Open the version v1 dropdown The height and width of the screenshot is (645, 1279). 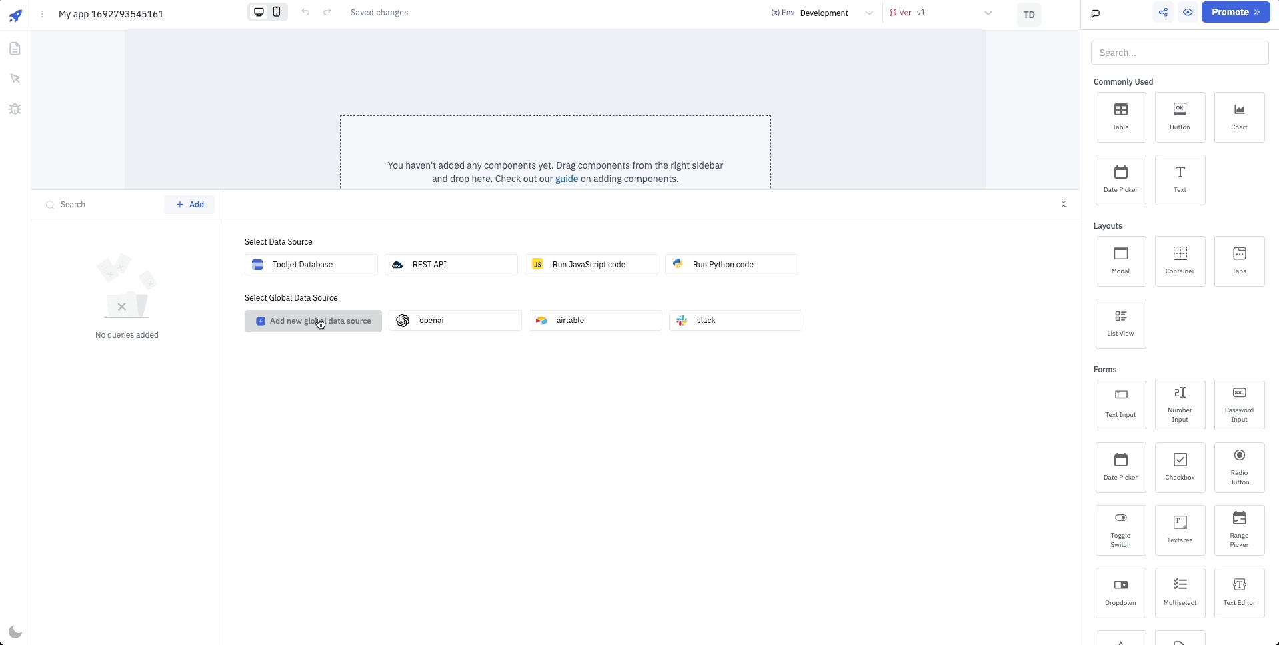pyautogui.click(x=954, y=13)
